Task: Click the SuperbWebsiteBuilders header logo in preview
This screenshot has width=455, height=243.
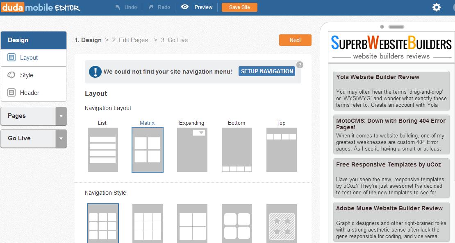Action: [391, 47]
